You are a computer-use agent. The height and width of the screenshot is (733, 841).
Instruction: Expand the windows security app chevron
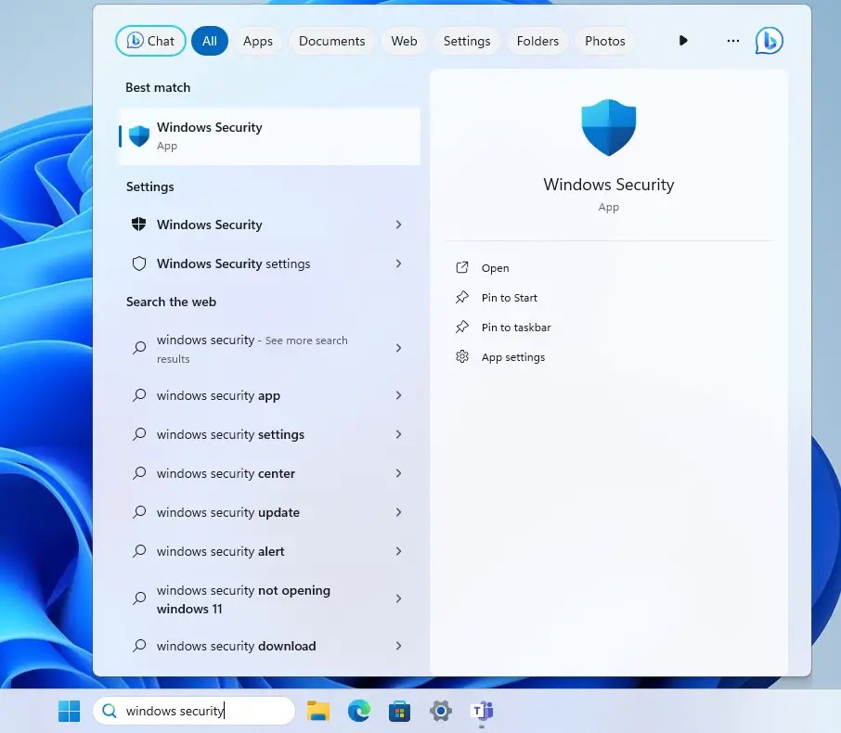tap(398, 395)
